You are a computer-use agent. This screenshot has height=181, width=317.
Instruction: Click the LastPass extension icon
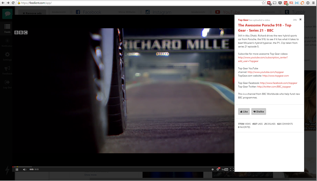[269, 3]
